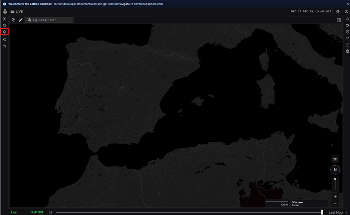Open the user account menu

tap(346, 12)
